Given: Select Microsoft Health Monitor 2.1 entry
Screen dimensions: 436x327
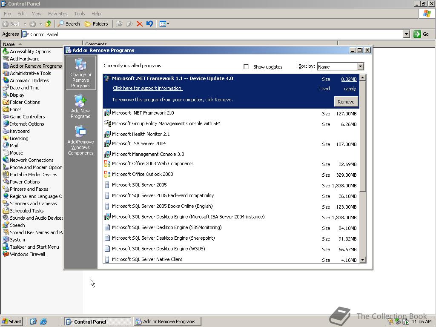Looking at the screenshot, I should pos(231,134).
